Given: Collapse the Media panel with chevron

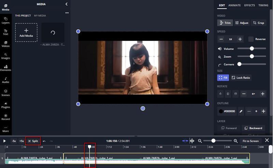Looking at the screenshot, I should coord(66,4).
